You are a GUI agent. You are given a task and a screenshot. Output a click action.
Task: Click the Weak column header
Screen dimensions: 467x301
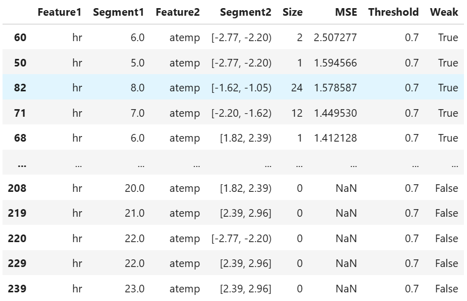[x=444, y=12]
